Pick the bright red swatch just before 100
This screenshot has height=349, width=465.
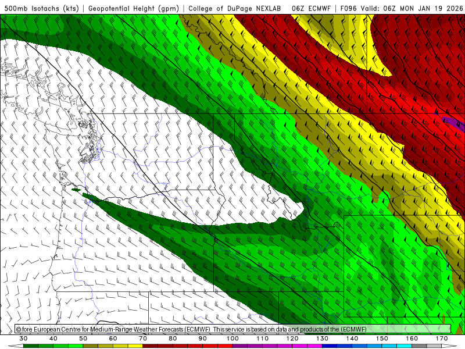pos(225,346)
